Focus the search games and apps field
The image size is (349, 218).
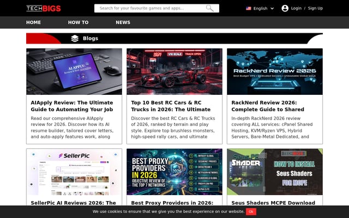pyautogui.click(x=157, y=8)
